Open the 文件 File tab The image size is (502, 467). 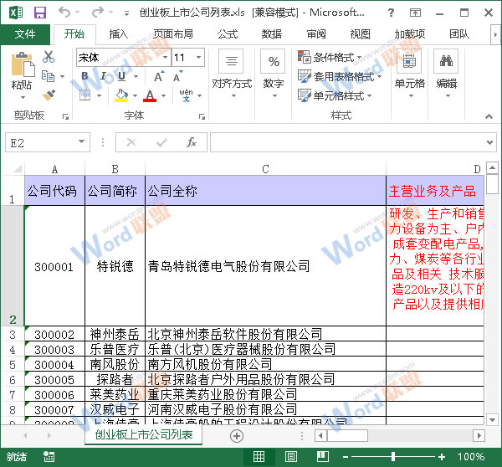click(x=25, y=34)
